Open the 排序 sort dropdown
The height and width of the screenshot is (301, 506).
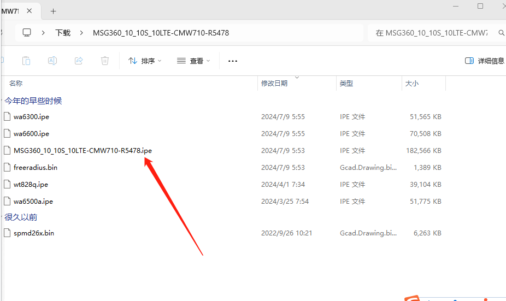145,61
